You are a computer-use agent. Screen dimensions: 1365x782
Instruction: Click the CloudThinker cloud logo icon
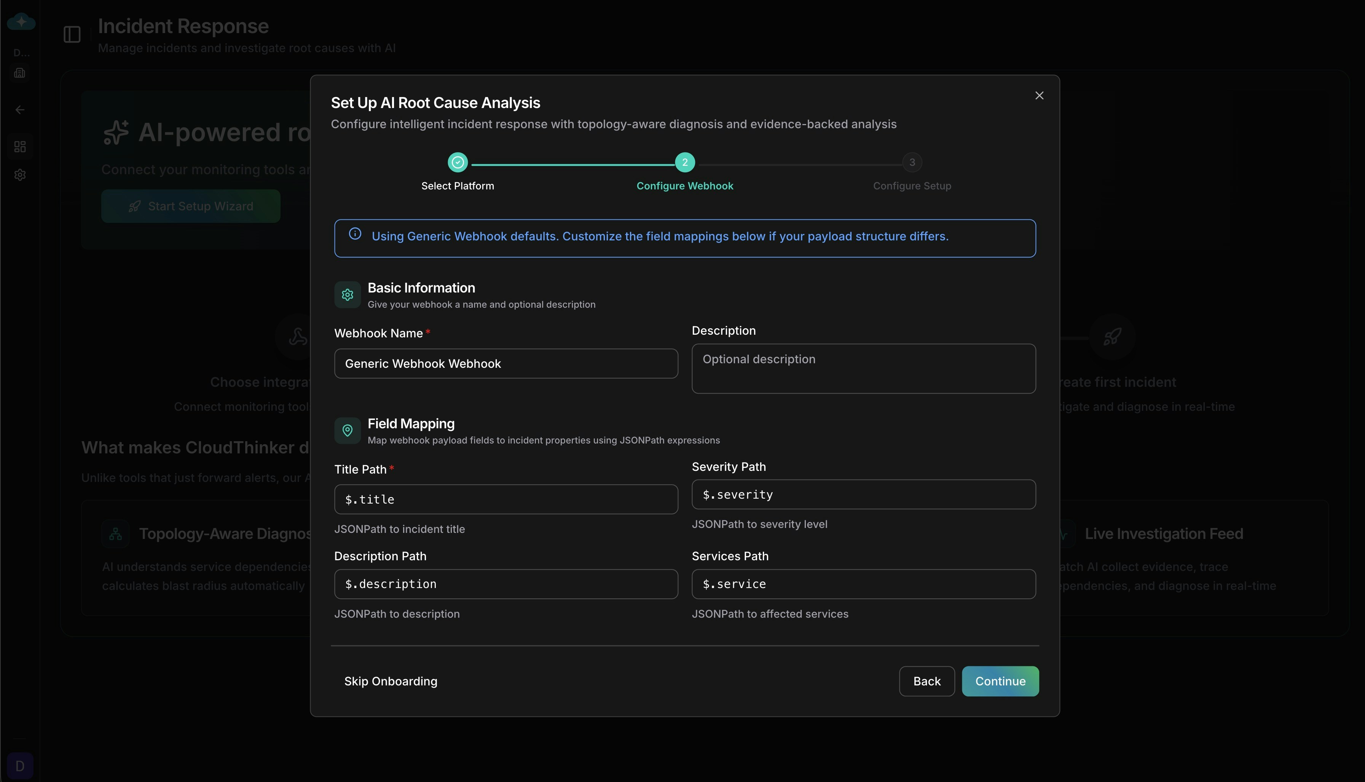pos(21,21)
